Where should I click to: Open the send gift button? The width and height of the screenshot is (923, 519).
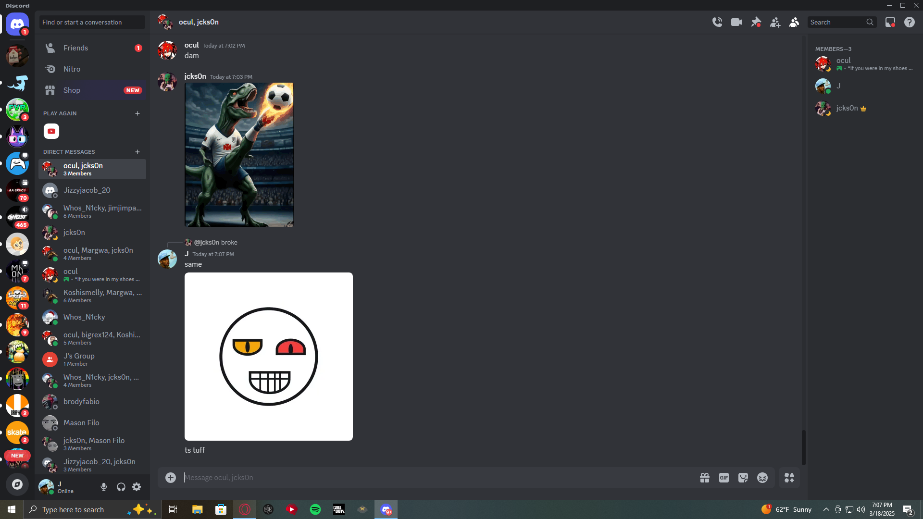[x=705, y=478]
